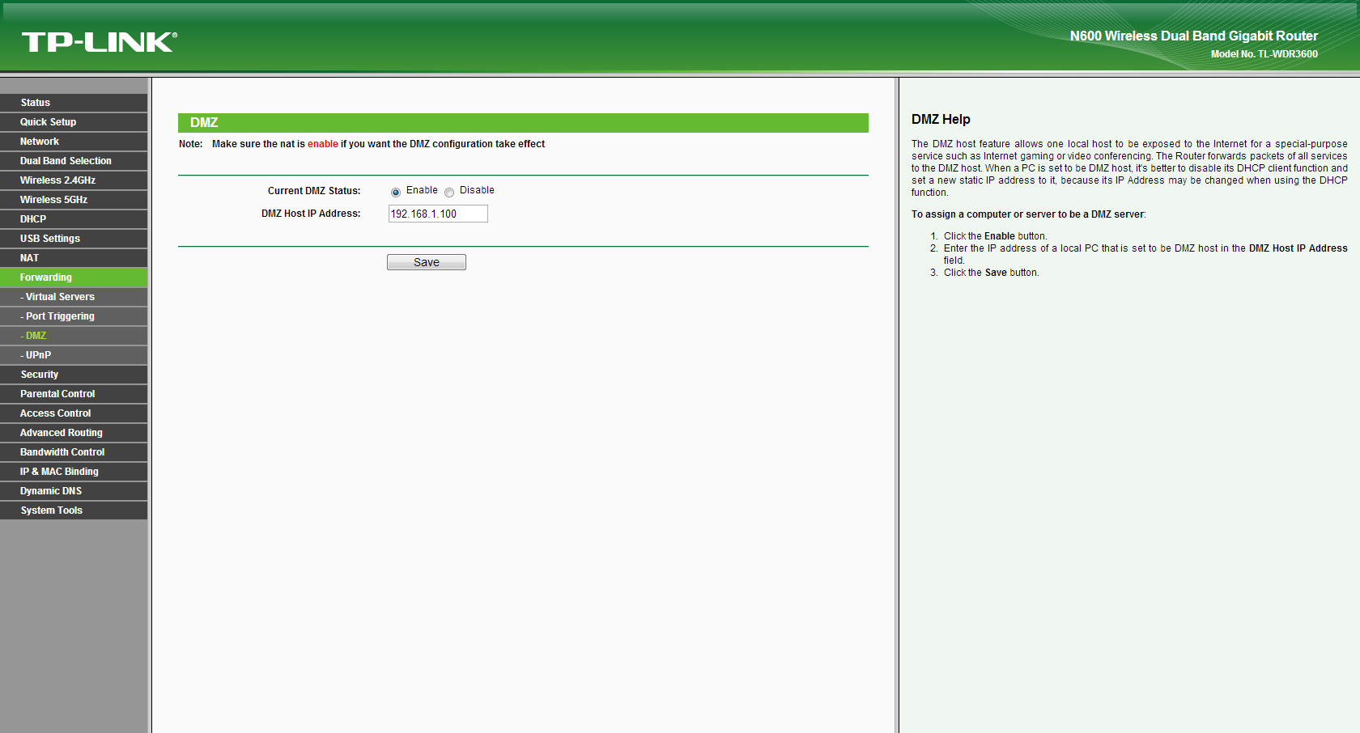Viewport: 1360px width, 733px height.
Task: Select the DMZ submenu item
Action: [74, 336]
